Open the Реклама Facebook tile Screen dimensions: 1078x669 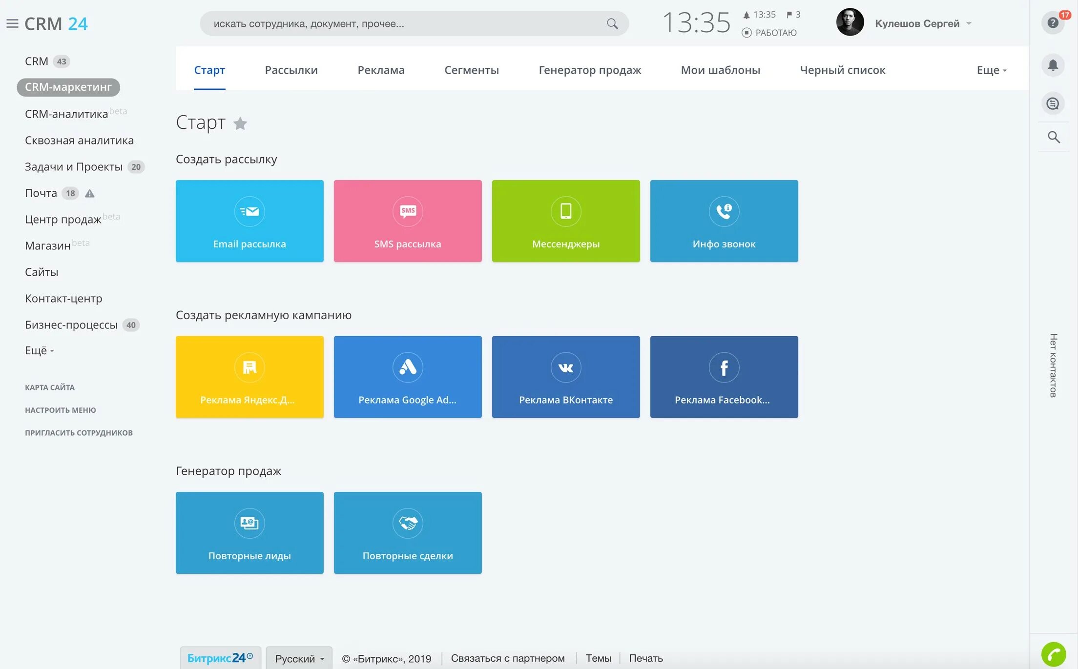click(724, 377)
